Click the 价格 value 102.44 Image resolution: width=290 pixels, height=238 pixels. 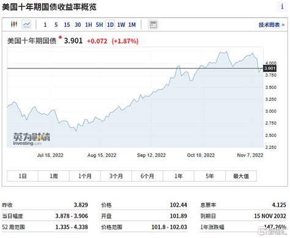(x=179, y=205)
